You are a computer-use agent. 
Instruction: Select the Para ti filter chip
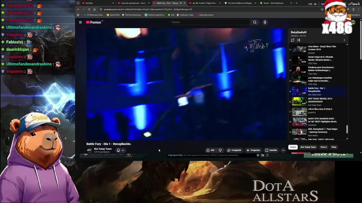point(324,147)
